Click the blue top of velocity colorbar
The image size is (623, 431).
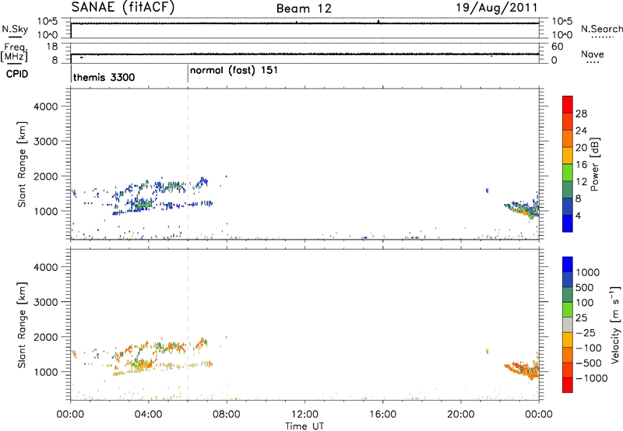point(568,265)
